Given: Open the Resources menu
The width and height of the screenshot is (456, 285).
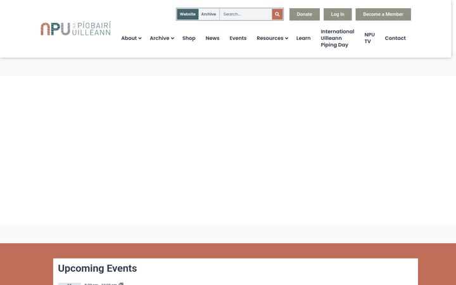Looking at the screenshot, I should (x=270, y=38).
